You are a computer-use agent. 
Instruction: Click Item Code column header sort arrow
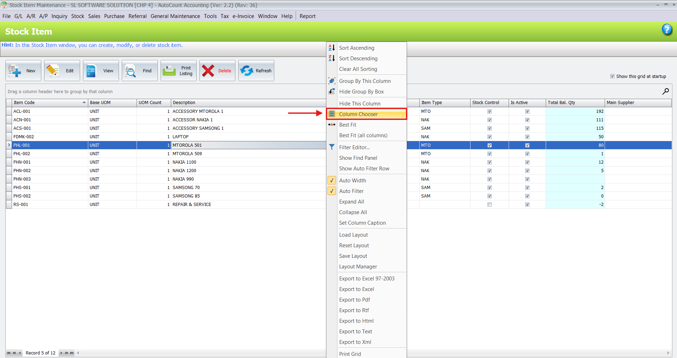click(x=84, y=103)
